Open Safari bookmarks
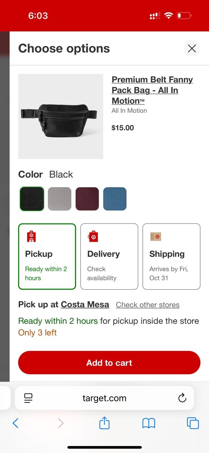The height and width of the screenshot is (453, 209). (x=149, y=423)
